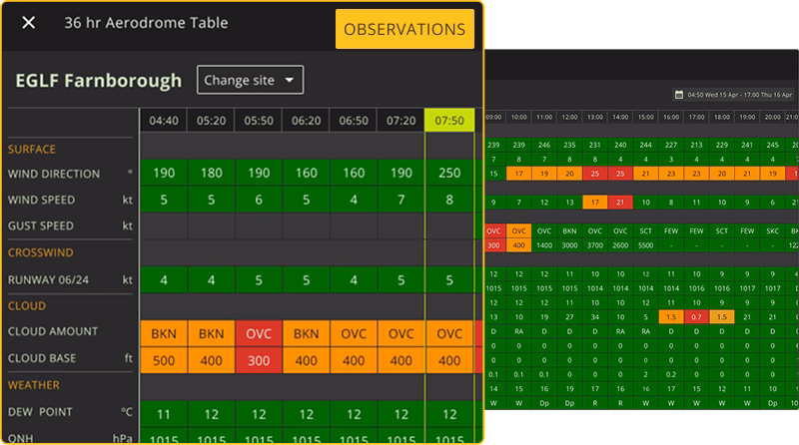799x445 pixels.
Task: Click the calendar icon beside the date range
Action: click(x=679, y=94)
